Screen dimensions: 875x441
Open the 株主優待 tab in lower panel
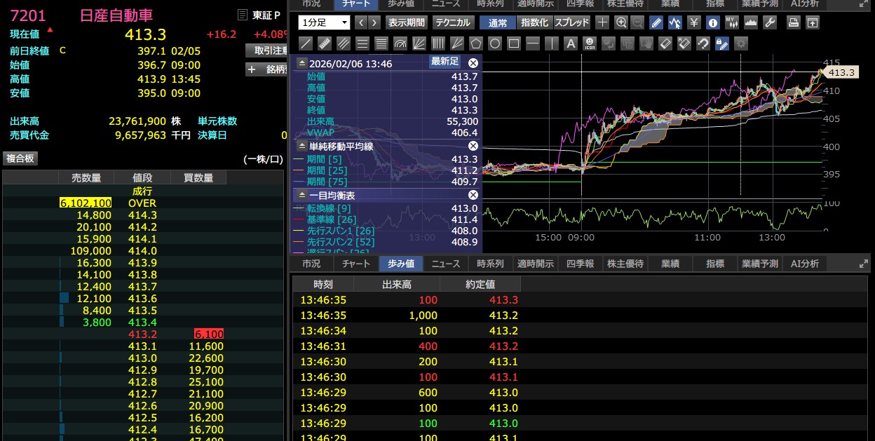(x=625, y=264)
